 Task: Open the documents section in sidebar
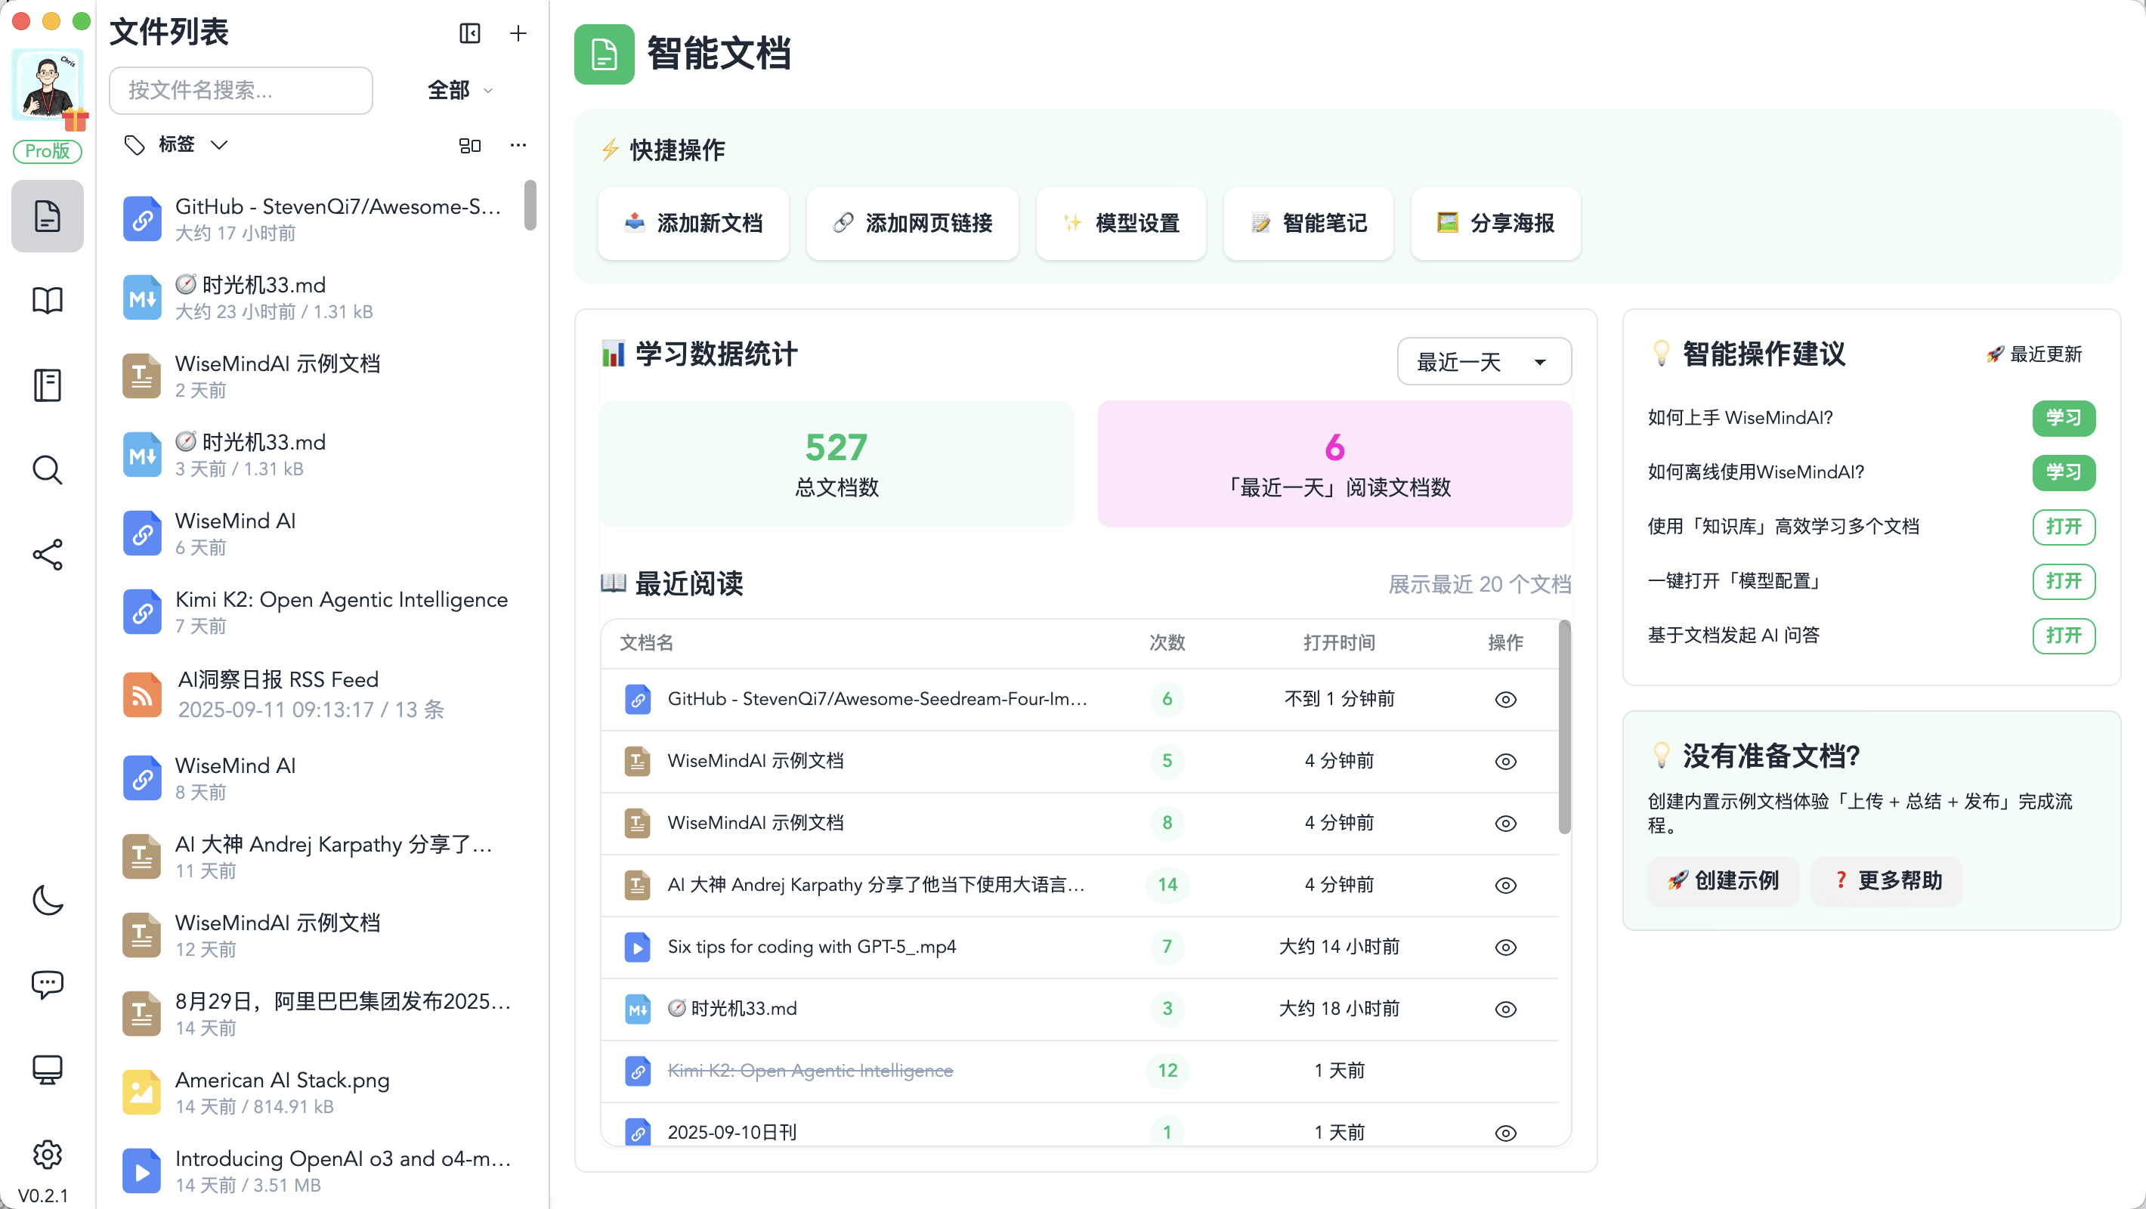tap(48, 217)
